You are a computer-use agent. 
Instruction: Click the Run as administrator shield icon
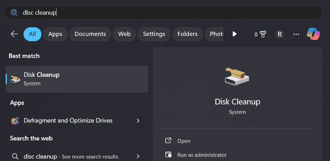(168, 155)
